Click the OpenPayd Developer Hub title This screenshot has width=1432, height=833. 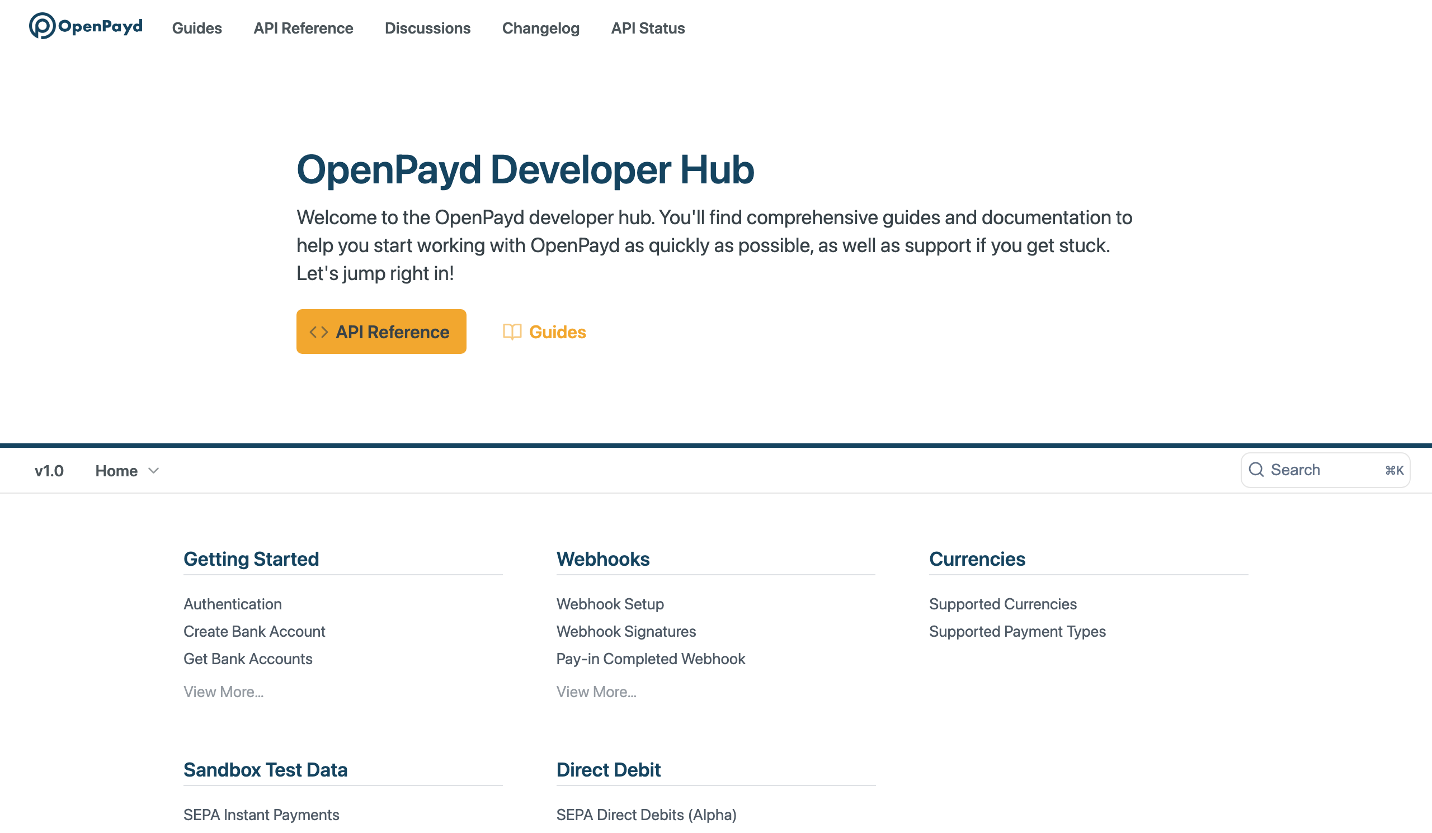pyautogui.click(x=525, y=170)
